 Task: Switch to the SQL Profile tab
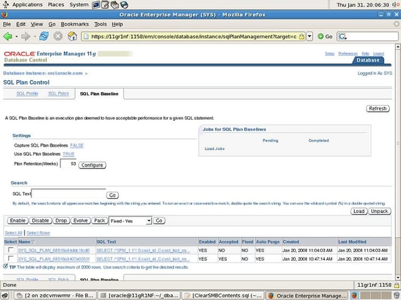pyautogui.click(x=28, y=93)
